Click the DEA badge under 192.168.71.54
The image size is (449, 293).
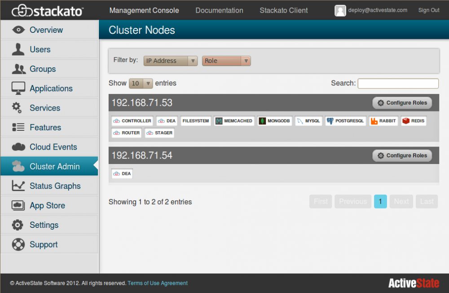pos(122,174)
